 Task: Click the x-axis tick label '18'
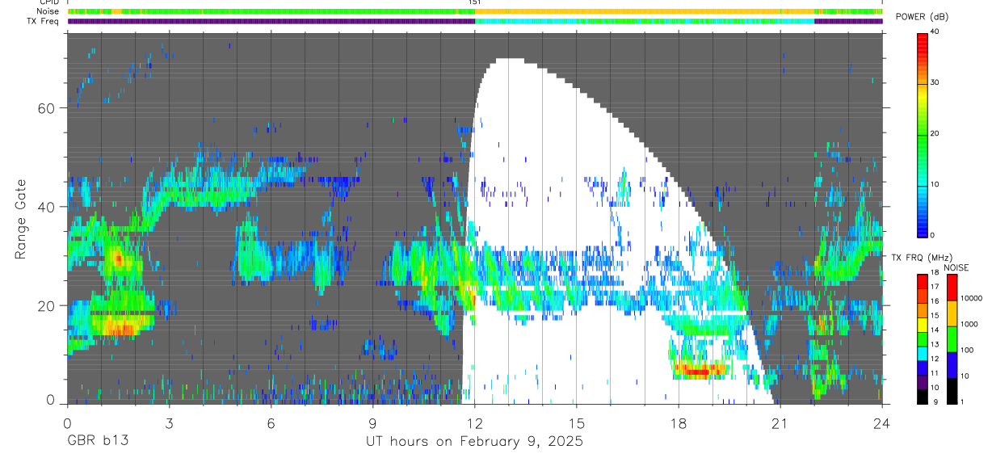pyautogui.click(x=679, y=422)
